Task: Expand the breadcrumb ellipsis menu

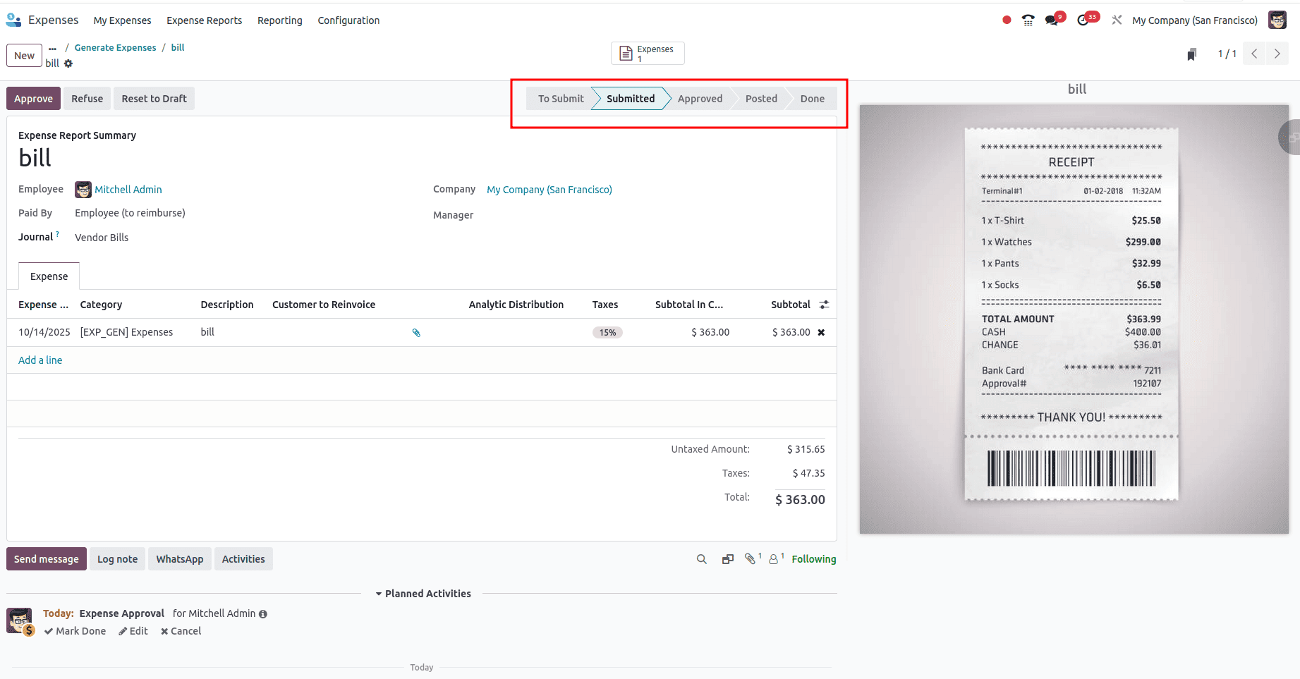Action: click(x=51, y=47)
